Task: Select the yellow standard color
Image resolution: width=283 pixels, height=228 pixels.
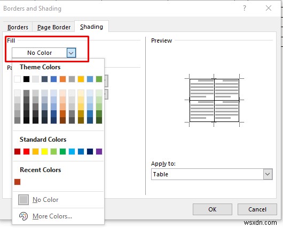Action: [x=44, y=151]
